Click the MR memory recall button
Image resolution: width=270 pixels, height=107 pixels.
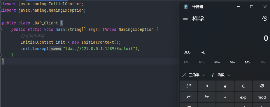click(x=202, y=62)
